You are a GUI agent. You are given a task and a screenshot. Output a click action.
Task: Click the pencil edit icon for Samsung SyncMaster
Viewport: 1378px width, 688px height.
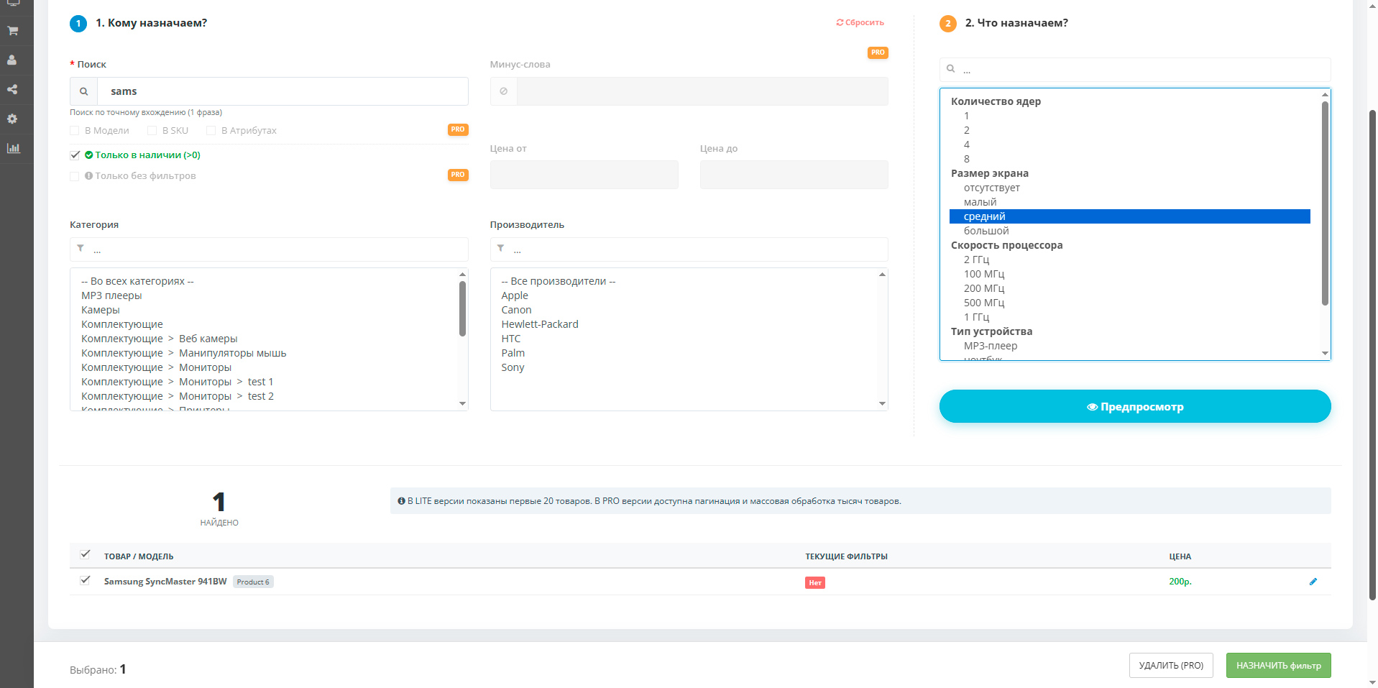click(1313, 582)
